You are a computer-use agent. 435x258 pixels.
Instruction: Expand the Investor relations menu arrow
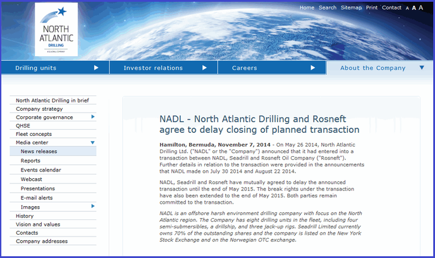pyautogui.click(x=204, y=68)
